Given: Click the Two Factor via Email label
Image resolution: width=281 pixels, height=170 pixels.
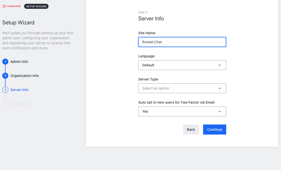Looking at the screenshot, I should click(x=176, y=102).
